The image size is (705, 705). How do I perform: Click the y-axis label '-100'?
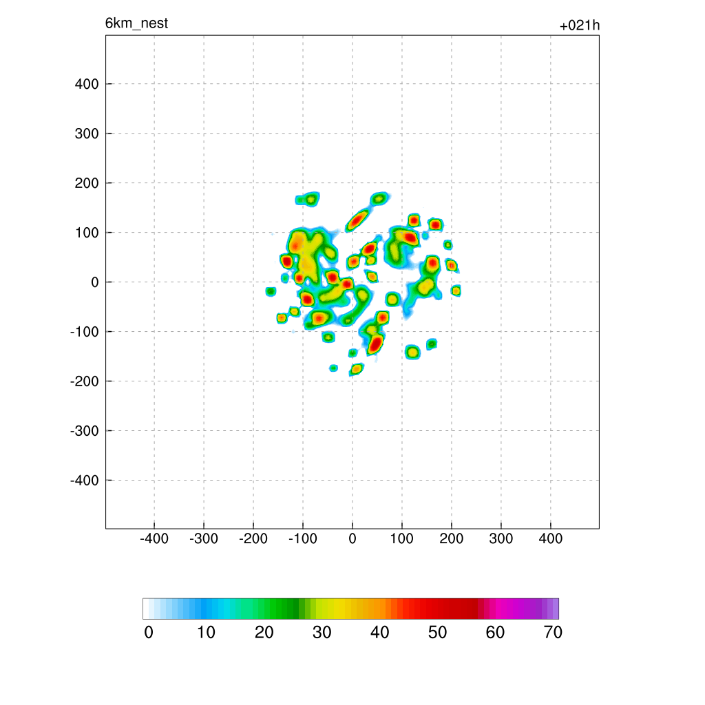point(85,332)
